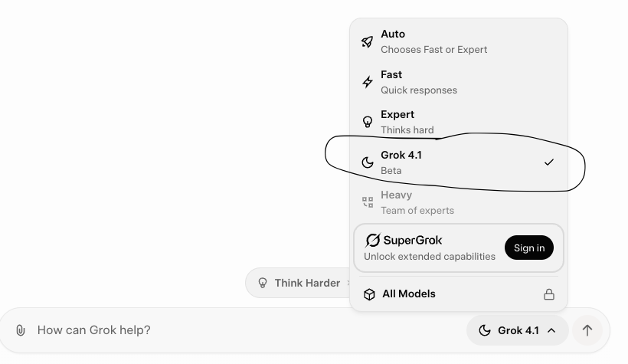This screenshot has height=364, width=628.
Task: Expand the Think Harder suggestion chip
Action: (x=299, y=283)
